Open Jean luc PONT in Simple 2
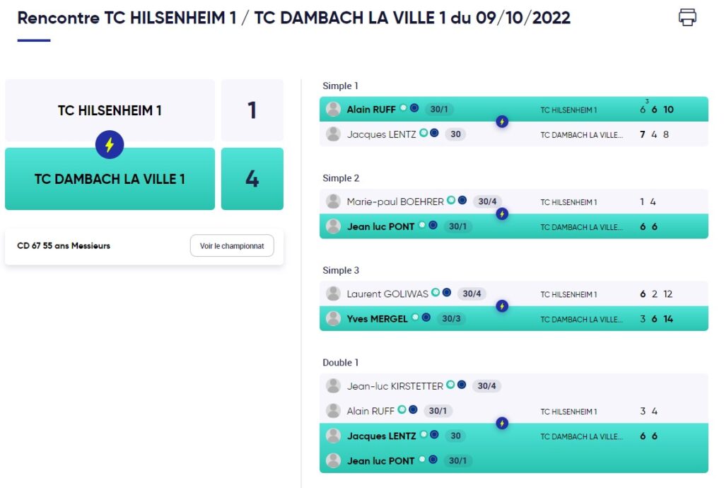 pyautogui.click(x=380, y=227)
